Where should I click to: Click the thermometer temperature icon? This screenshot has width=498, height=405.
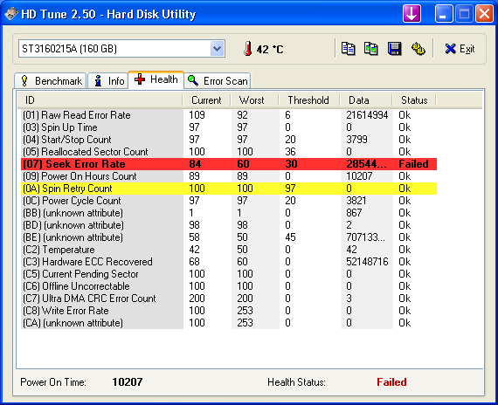tap(248, 49)
